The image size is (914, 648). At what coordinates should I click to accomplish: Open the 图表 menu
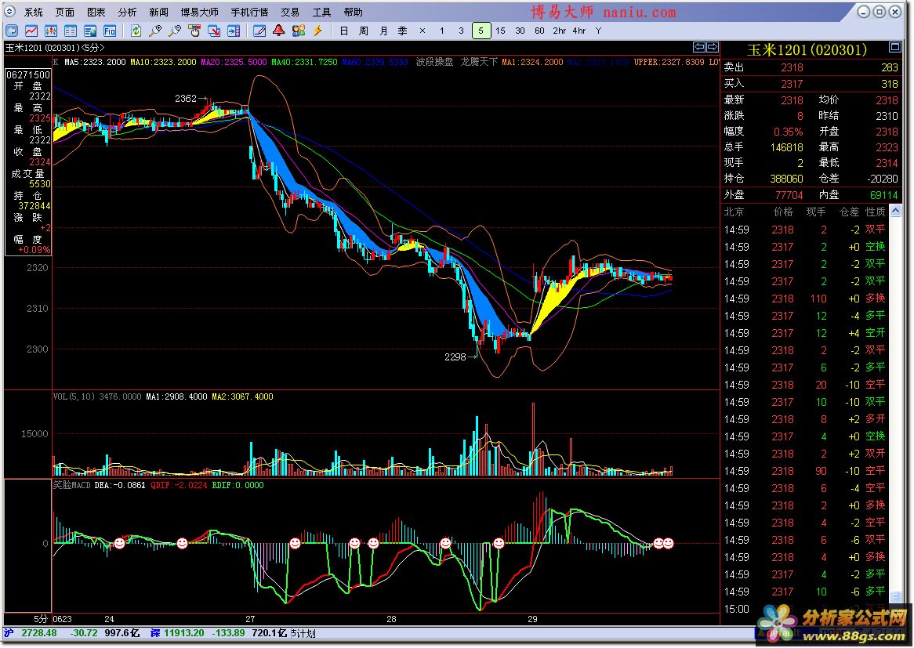(96, 13)
